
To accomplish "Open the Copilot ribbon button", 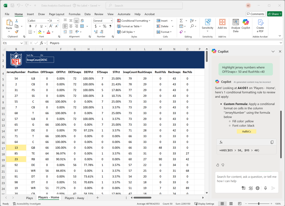I will pos(245,24).
